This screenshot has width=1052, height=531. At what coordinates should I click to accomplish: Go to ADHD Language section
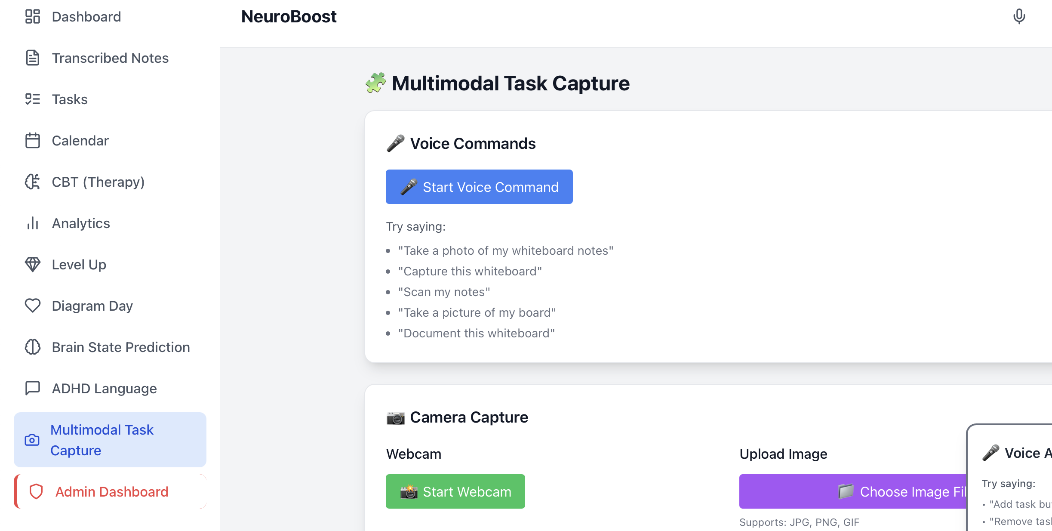click(104, 389)
